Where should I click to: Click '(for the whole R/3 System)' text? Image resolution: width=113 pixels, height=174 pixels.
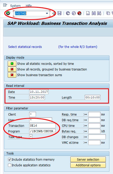pos(78,47)
